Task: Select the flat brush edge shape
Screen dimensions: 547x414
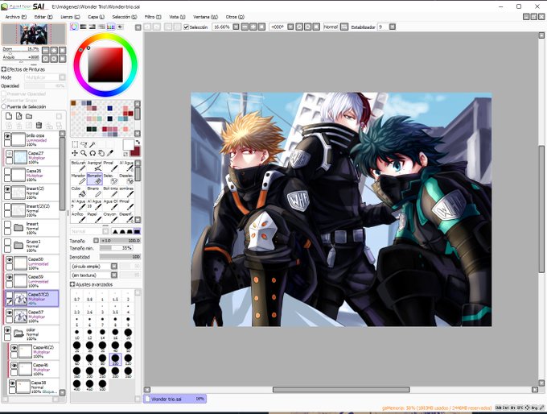Action: [137, 231]
